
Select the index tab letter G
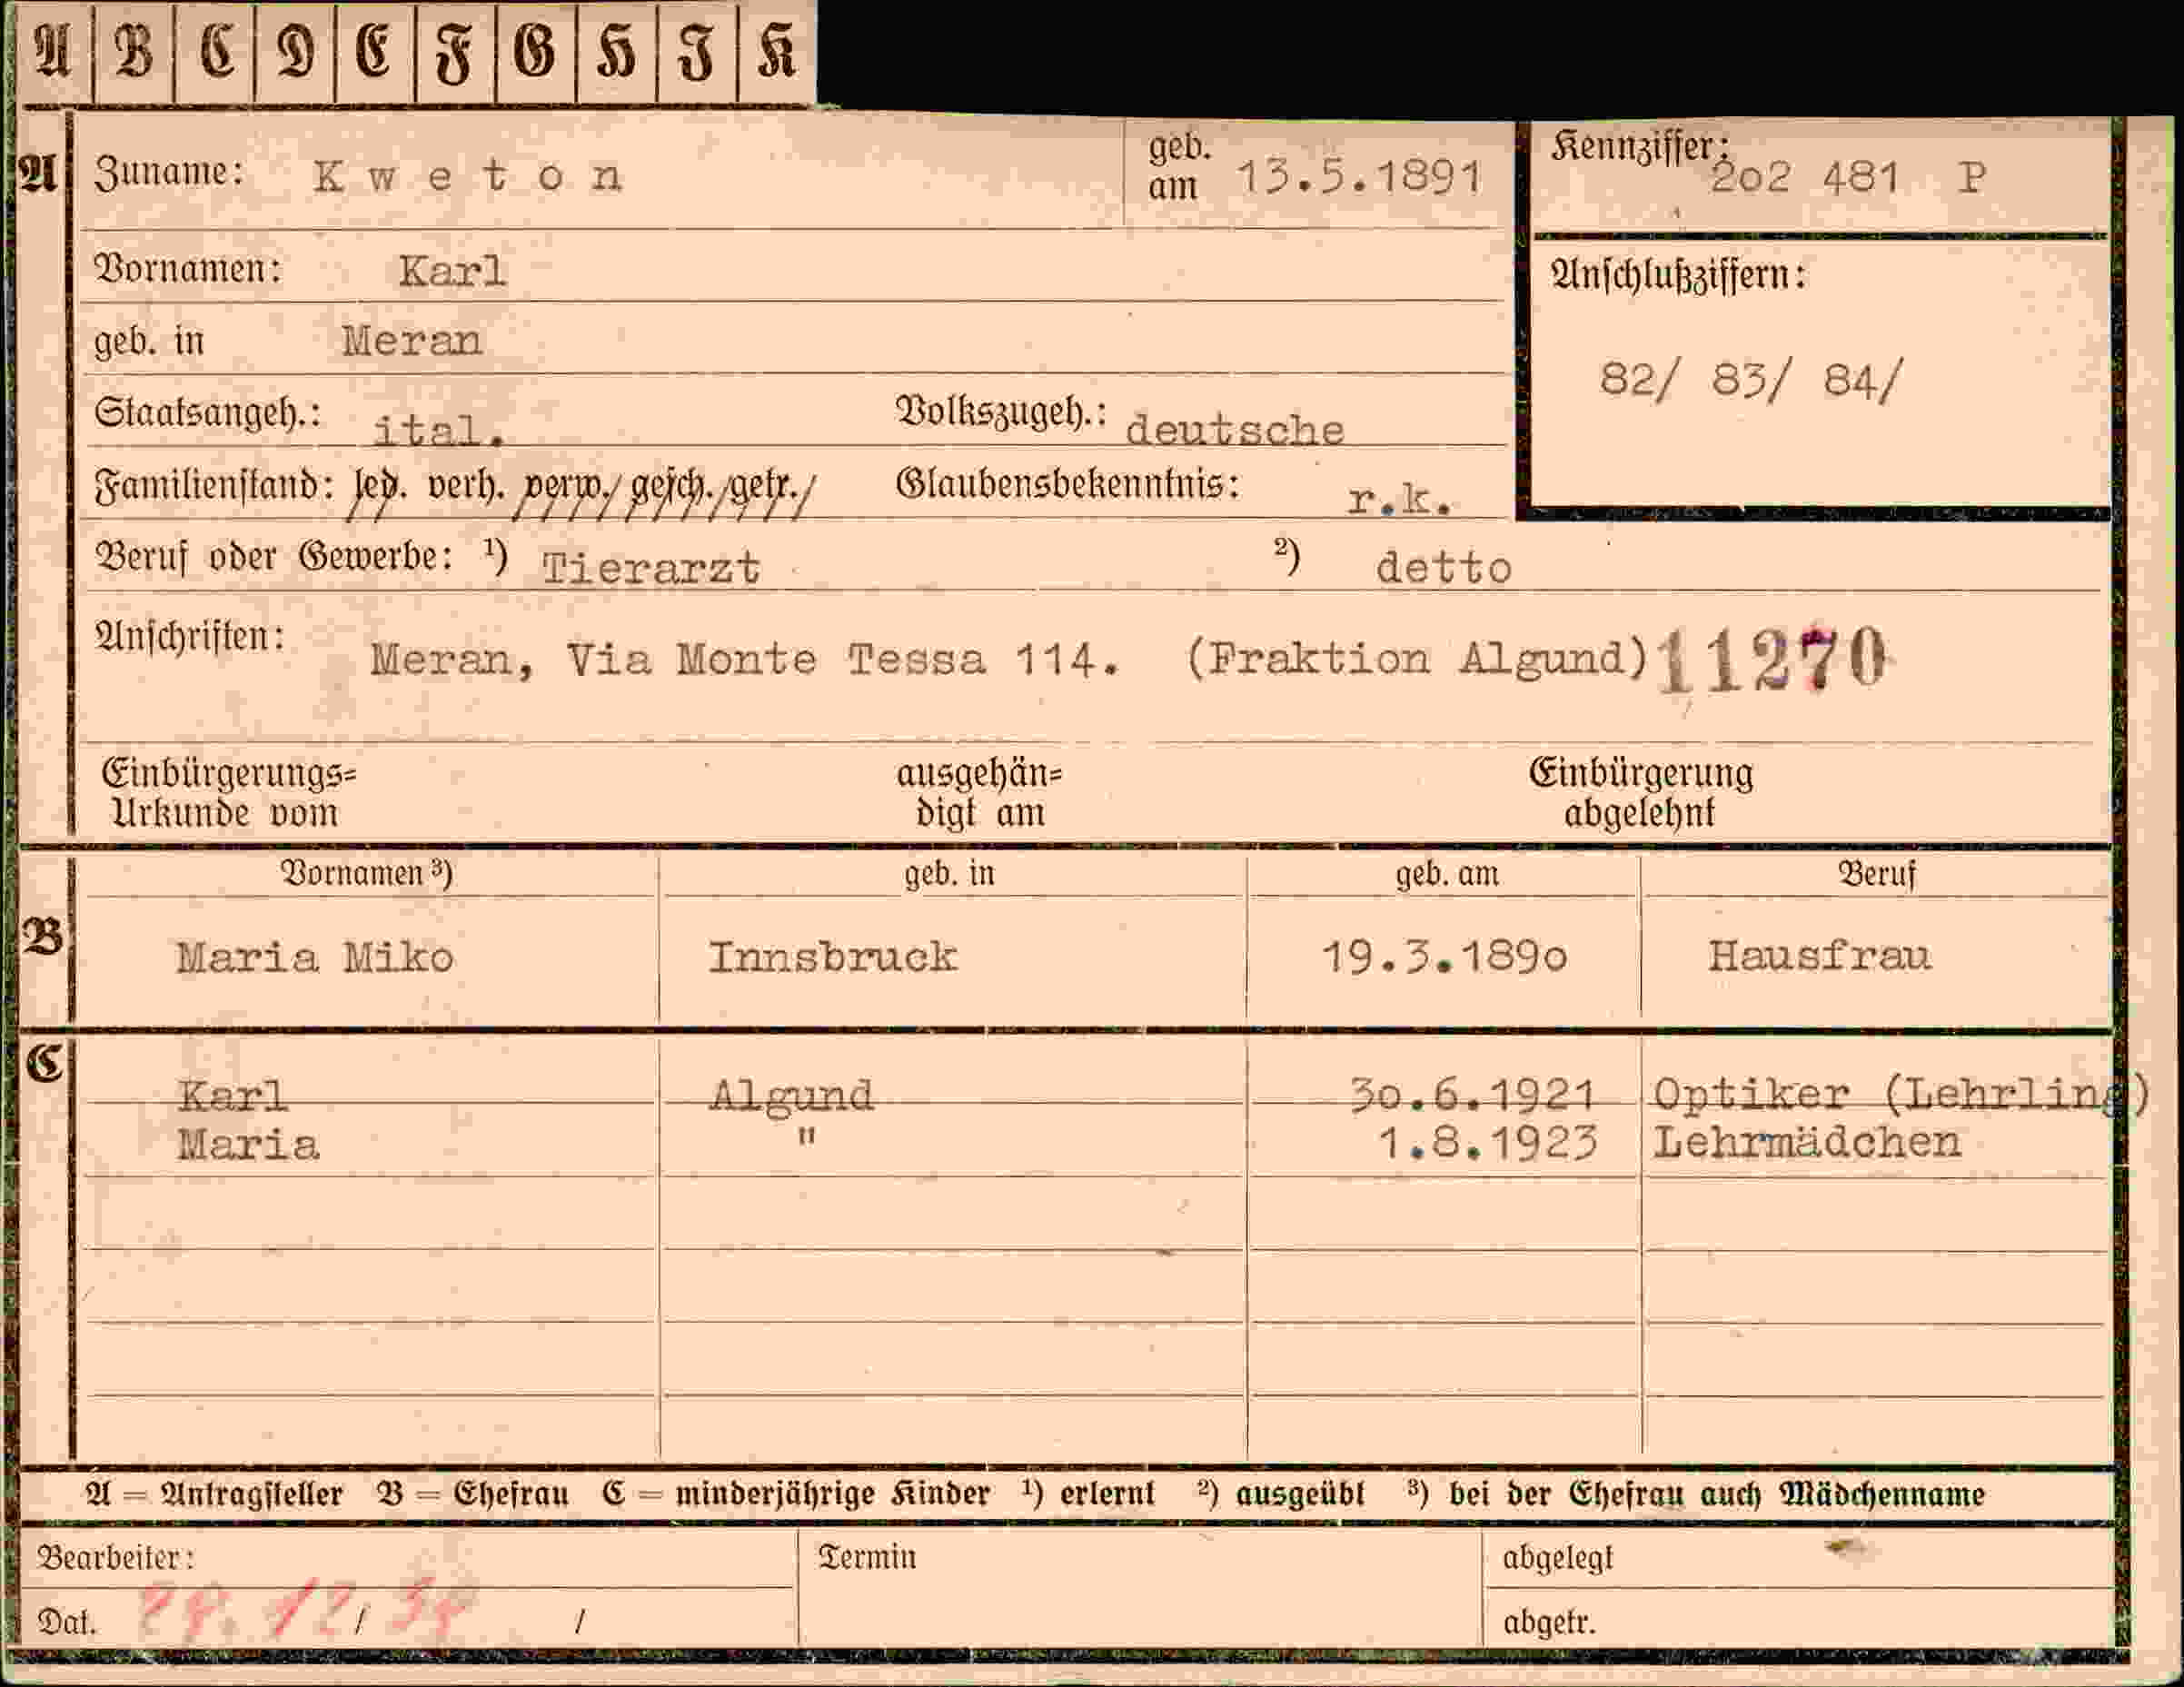point(536,51)
